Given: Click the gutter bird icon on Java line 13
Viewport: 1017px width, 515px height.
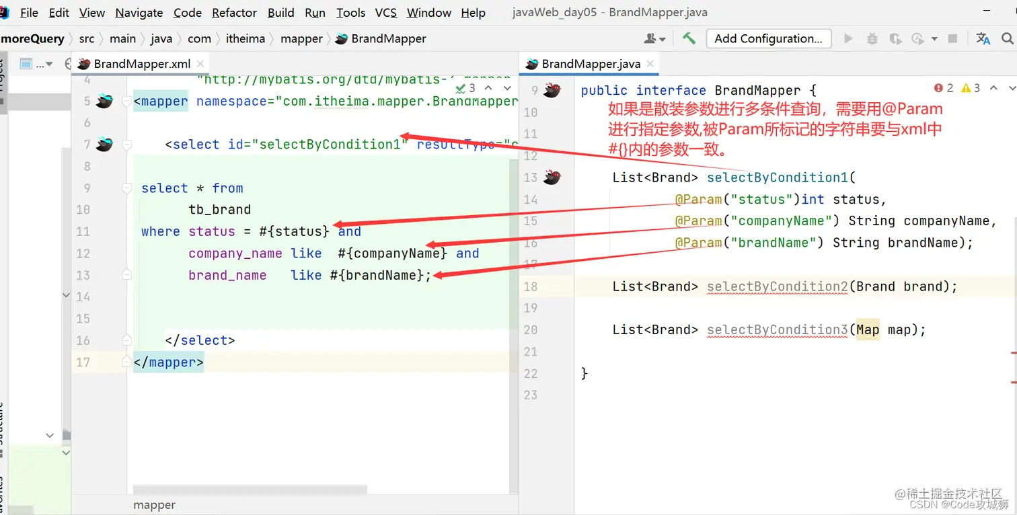Looking at the screenshot, I should (x=552, y=177).
